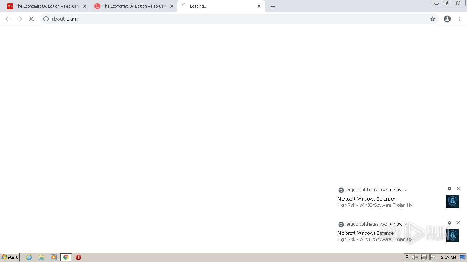467x262 pixels.
Task: Open settings of lower Defender notification
Action: 449,223
